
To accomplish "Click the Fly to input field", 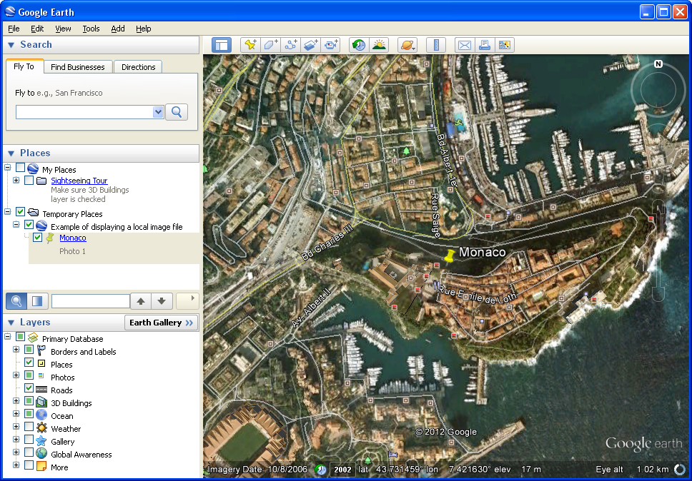I will pyautogui.click(x=84, y=112).
